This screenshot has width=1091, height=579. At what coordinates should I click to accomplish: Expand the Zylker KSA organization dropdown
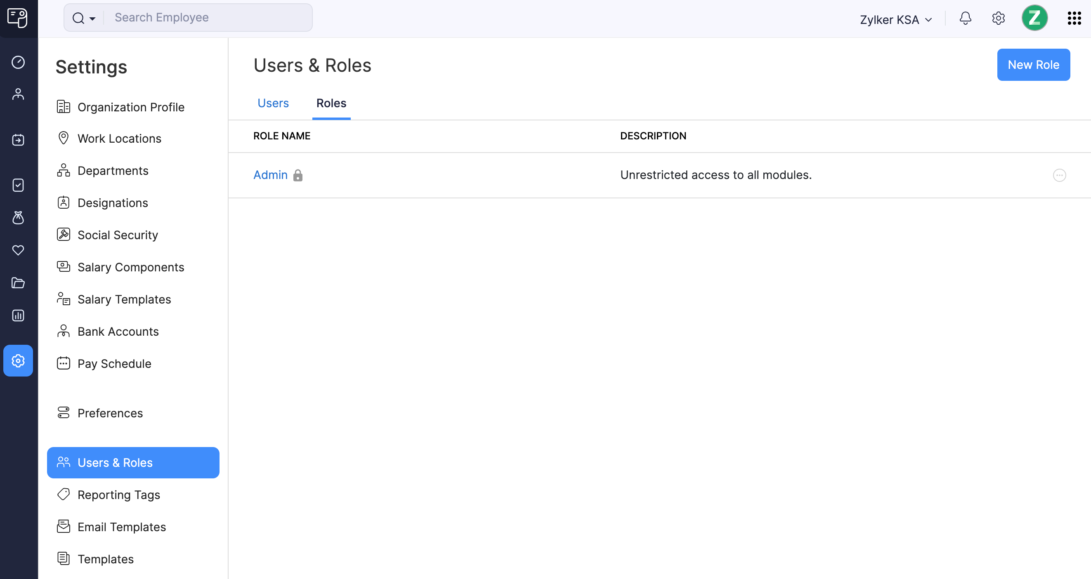point(895,19)
